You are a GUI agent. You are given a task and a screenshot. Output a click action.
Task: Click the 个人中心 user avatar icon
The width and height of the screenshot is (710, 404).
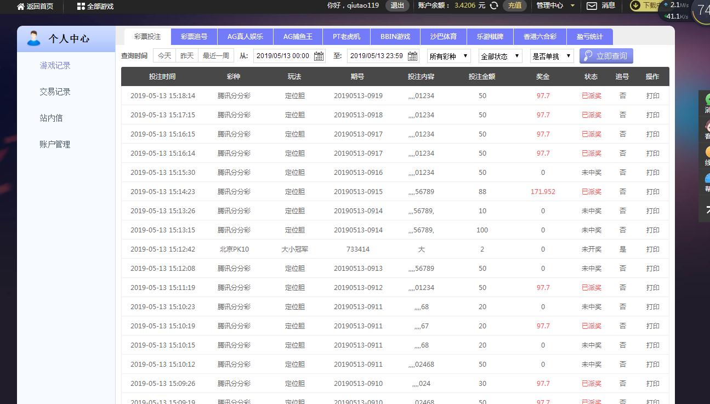pyautogui.click(x=33, y=38)
